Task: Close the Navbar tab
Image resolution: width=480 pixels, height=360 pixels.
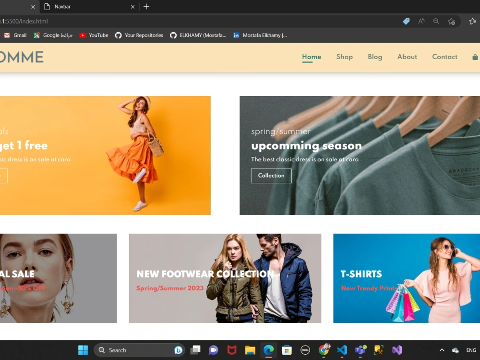Action: 132,7
